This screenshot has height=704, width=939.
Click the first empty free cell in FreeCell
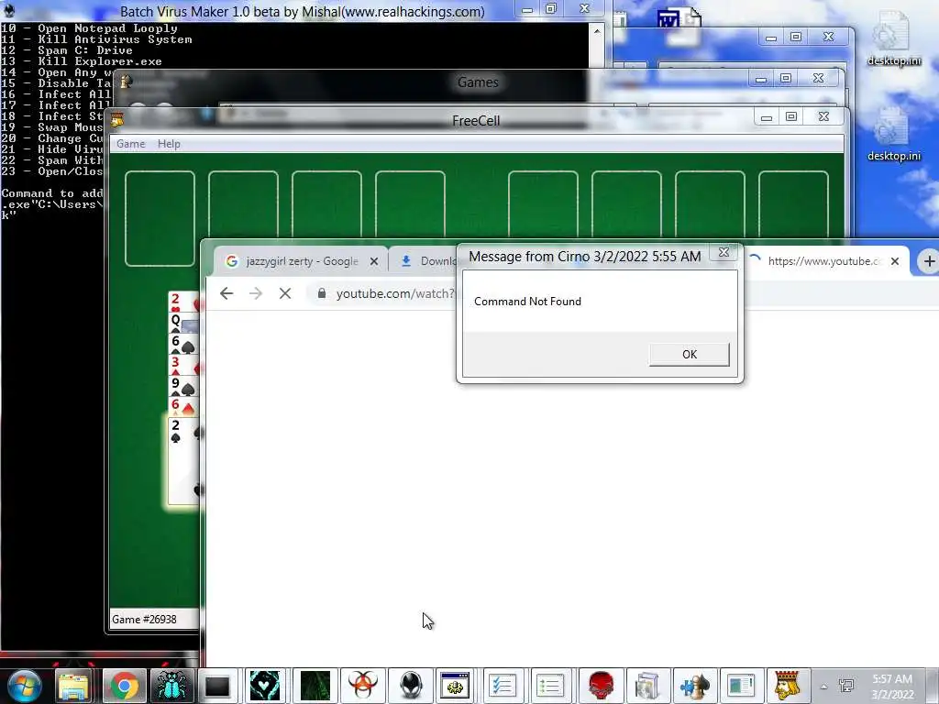click(x=160, y=218)
